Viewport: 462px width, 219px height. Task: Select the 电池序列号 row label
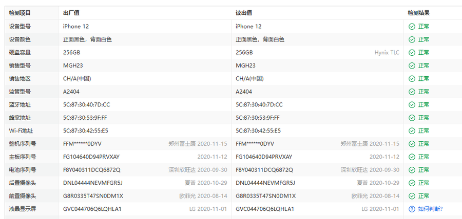point(23,170)
